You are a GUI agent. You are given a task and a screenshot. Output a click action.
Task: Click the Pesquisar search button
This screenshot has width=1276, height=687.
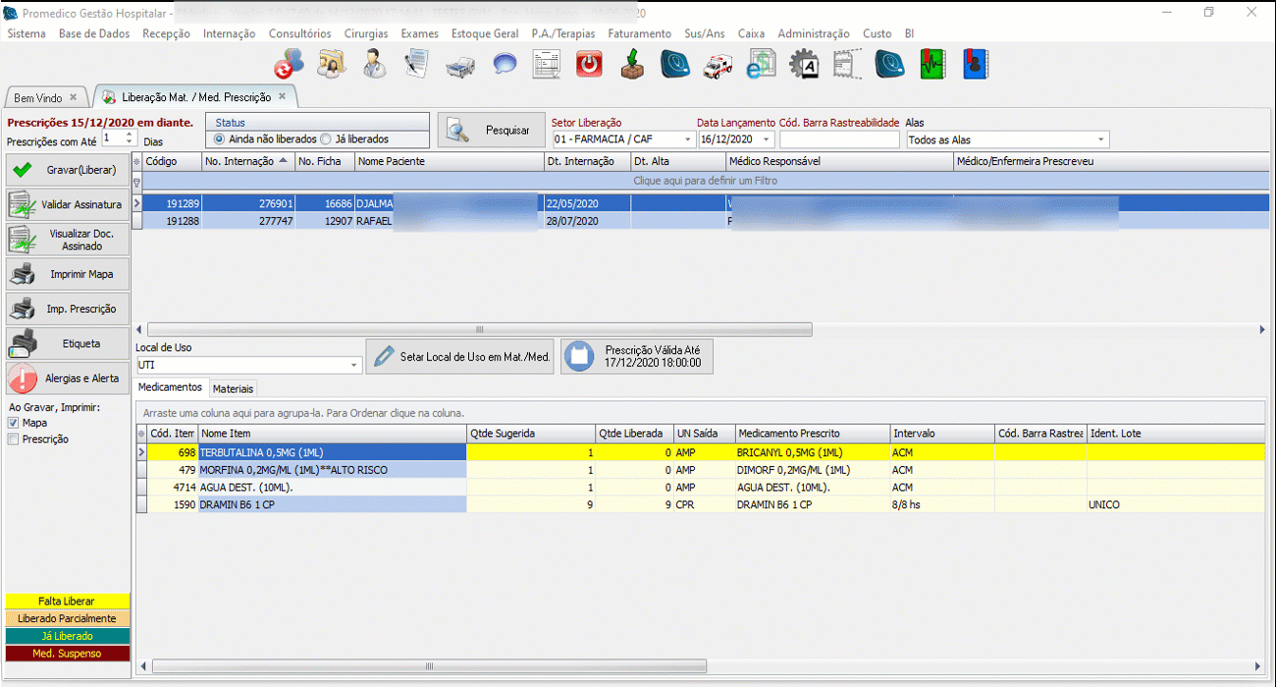pyautogui.click(x=491, y=131)
